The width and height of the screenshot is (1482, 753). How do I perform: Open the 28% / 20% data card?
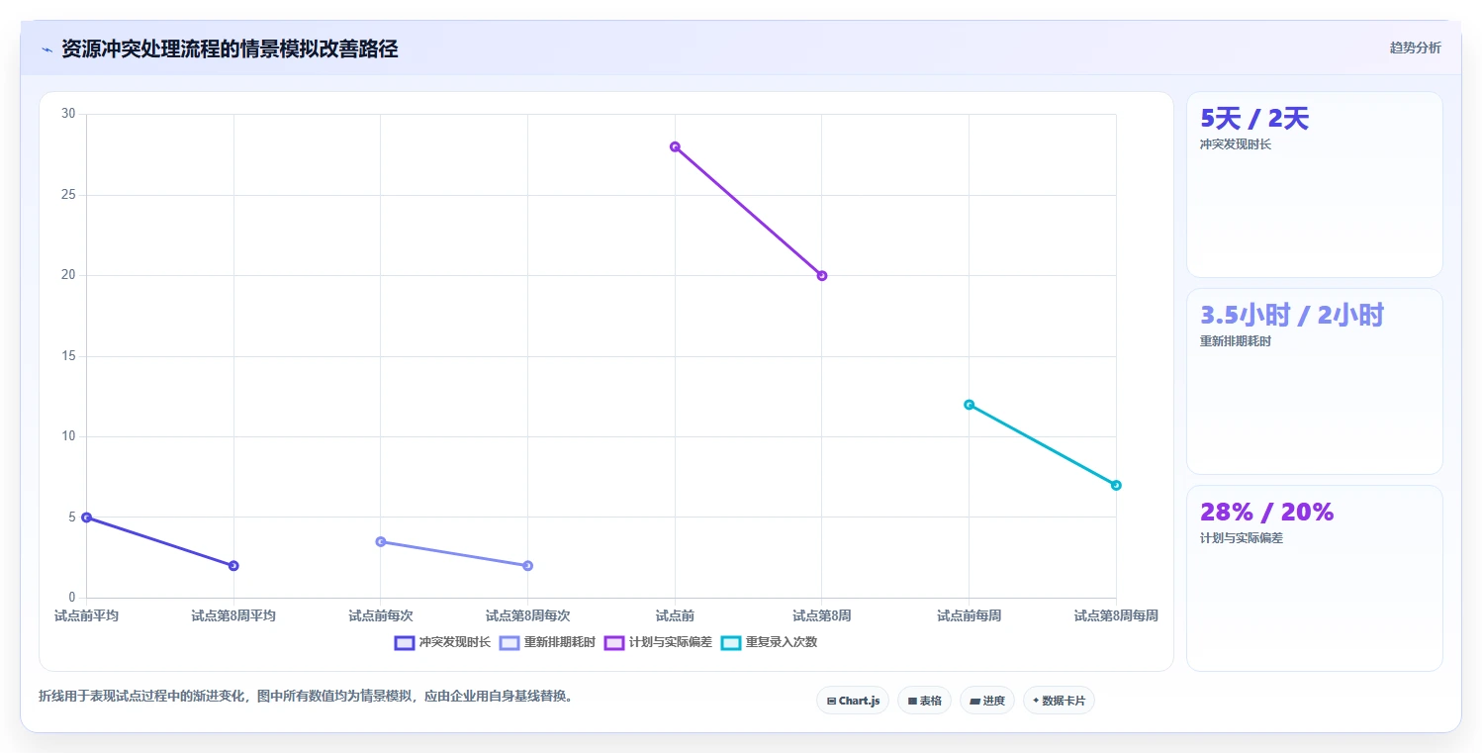(1314, 578)
